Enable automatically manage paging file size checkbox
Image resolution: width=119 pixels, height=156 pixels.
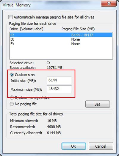point(10,17)
